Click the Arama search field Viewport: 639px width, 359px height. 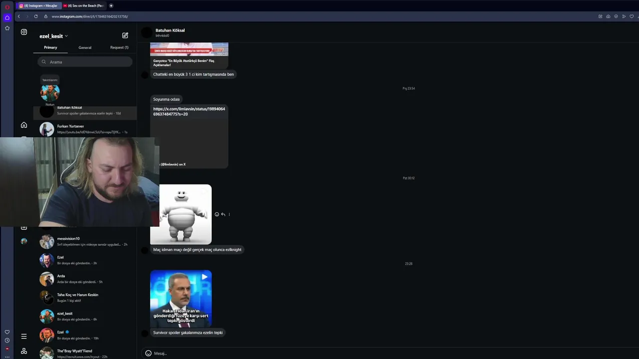pos(85,62)
